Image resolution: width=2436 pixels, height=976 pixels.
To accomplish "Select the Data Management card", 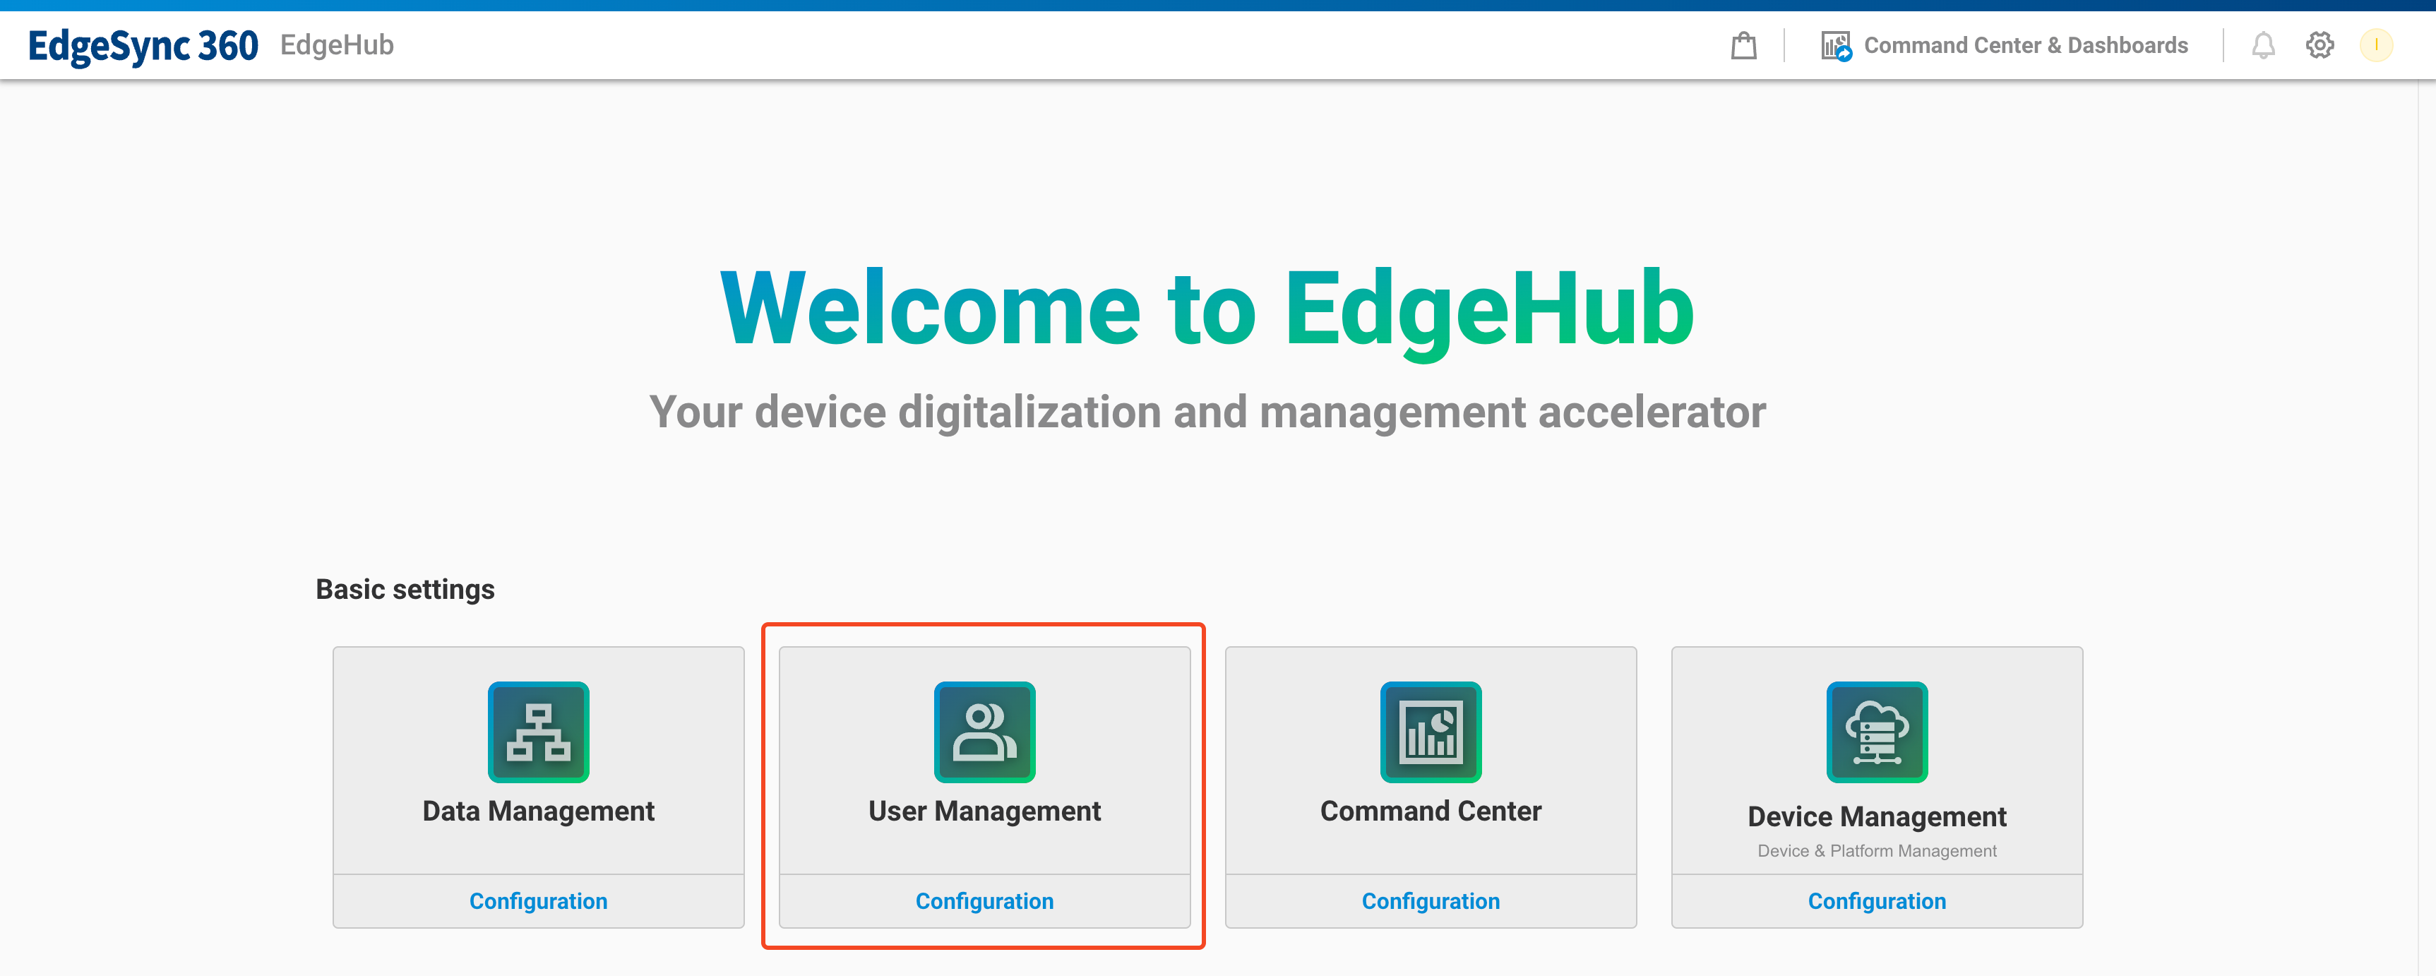I will [538, 775].
